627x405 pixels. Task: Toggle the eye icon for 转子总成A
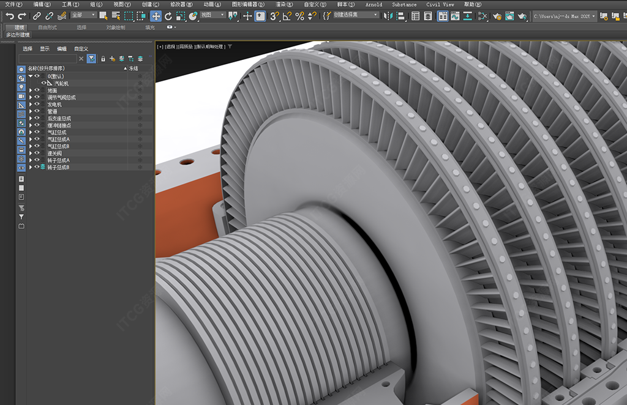pos(37,160)
